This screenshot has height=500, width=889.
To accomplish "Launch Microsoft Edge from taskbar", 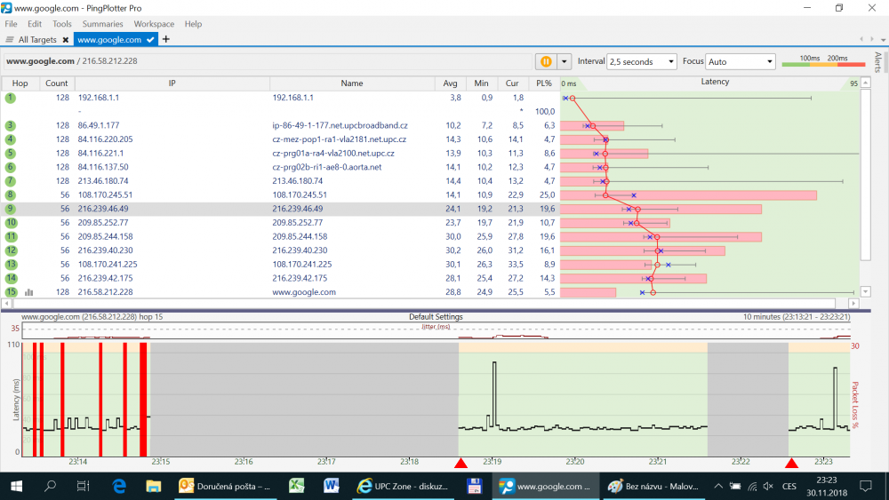I will click(x=118, y=486).
